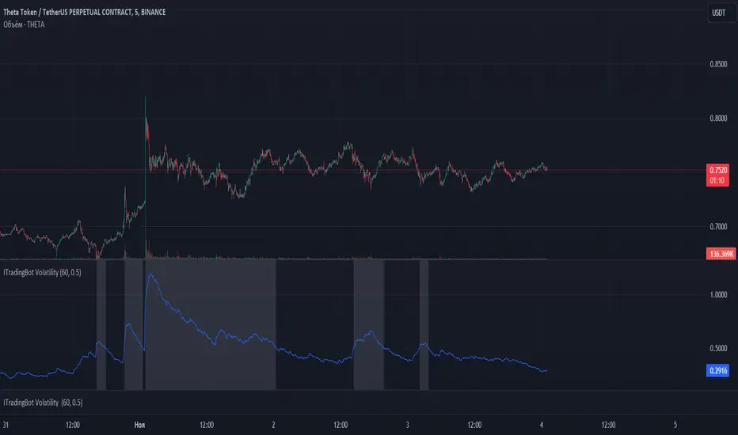This screenshot has width=738, height=435.
Task: Click the 01:10 candle countdown timer
Action: (717, 180)
